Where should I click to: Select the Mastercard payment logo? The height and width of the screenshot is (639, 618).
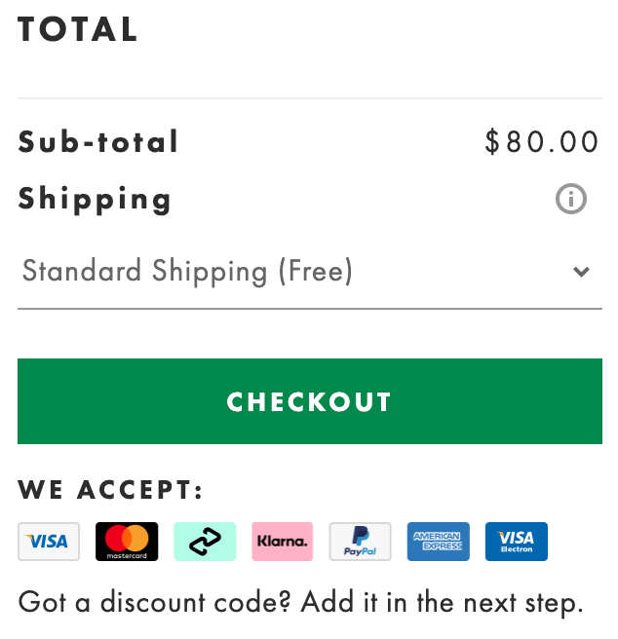tap(127, 542)
